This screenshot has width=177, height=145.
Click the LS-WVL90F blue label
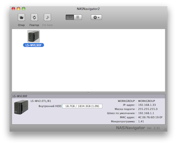34,45
